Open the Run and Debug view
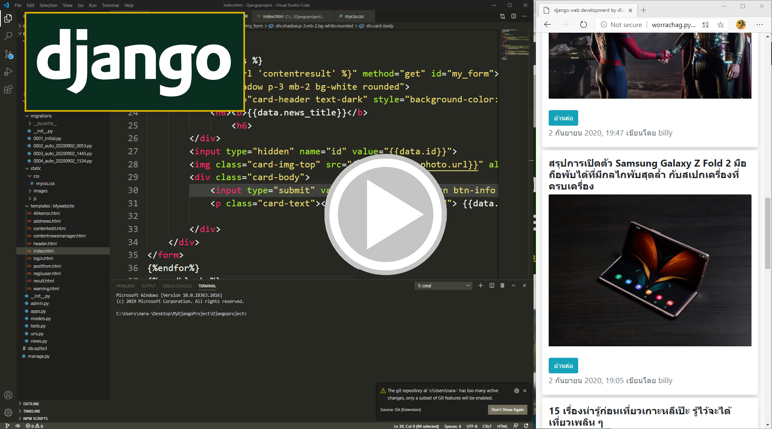Image resolution: width=772 pixels, height=429 pixels. click(x=8, y=72)
